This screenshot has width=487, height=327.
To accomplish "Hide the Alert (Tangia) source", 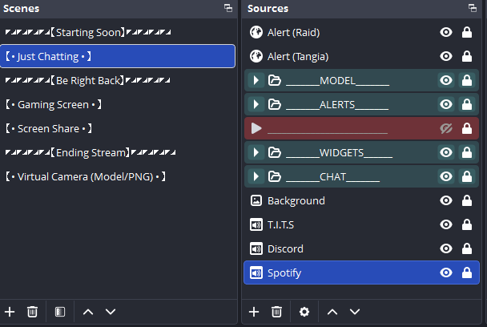I will (x=446, y=56).
